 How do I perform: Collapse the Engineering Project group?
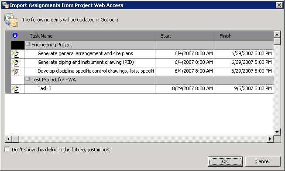click(x=27, y=44)
